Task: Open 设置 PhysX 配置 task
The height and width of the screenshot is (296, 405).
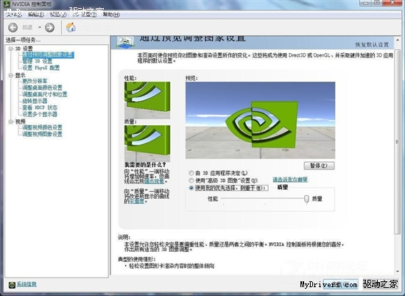Action: (x=40, y=68)
